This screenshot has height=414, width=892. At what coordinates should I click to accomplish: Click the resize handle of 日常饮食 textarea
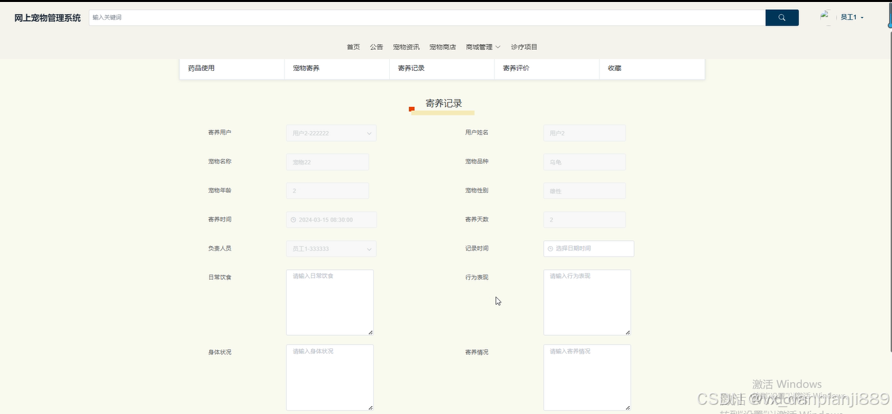click(370, 332)
